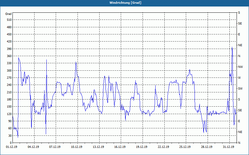Select the 450 degree axis label
This screenshot has height=155, width=249.
click(9, 34)
